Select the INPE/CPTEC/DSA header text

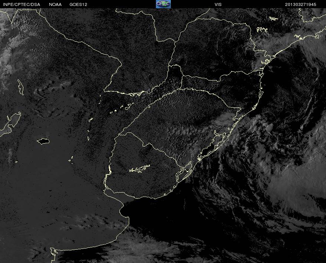tap(22, 4)
